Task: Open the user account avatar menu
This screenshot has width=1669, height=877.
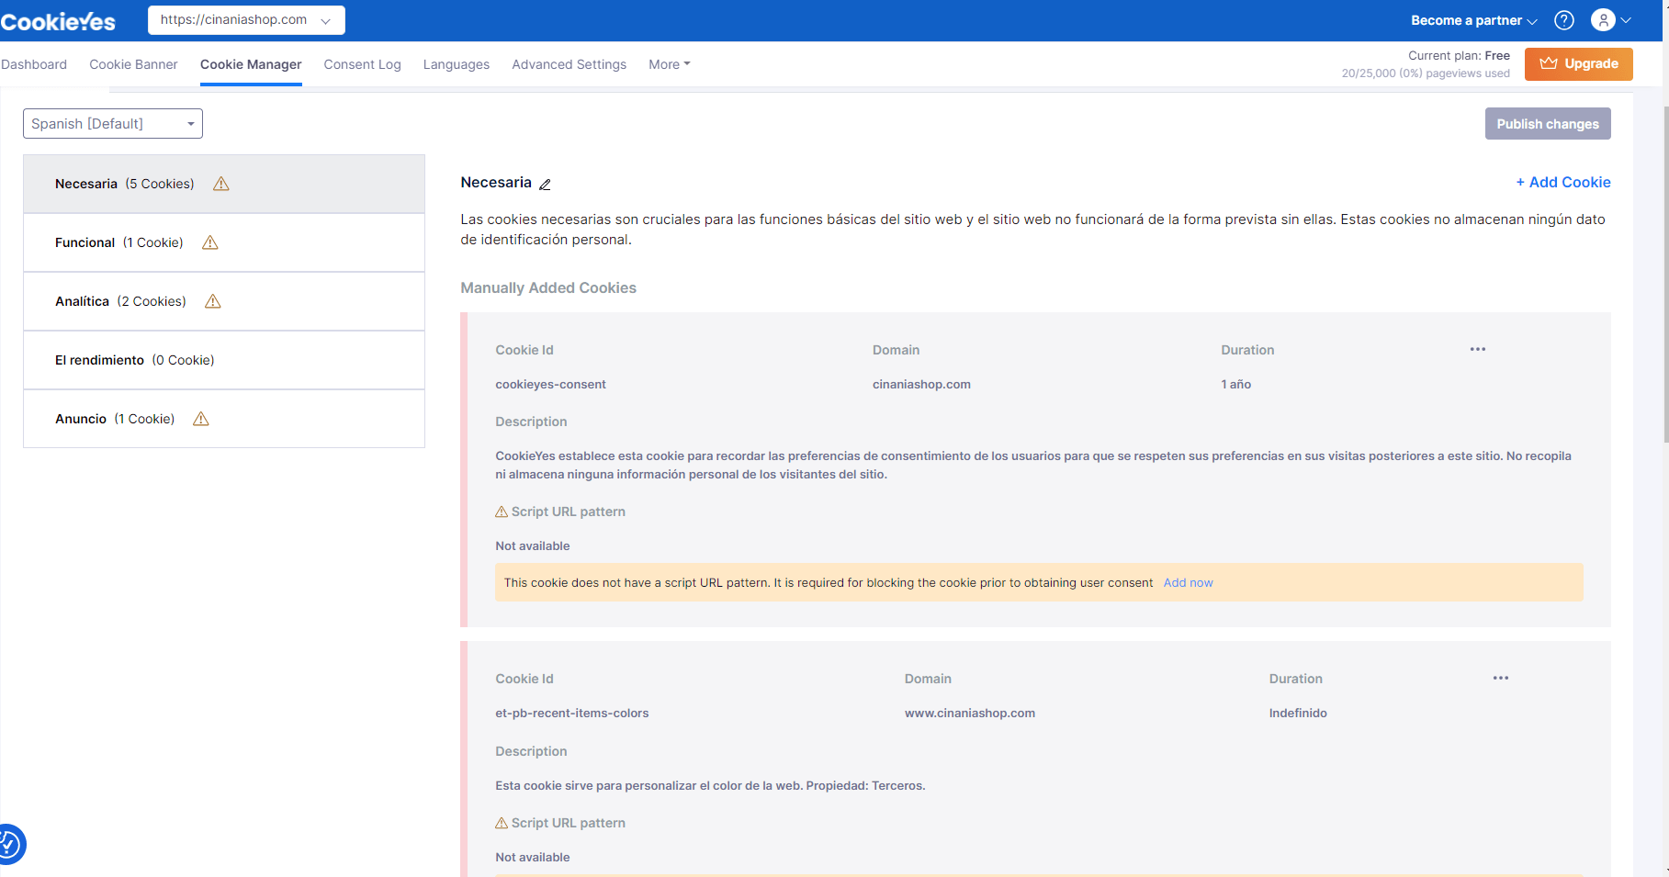Action: tap(1610, 20)
